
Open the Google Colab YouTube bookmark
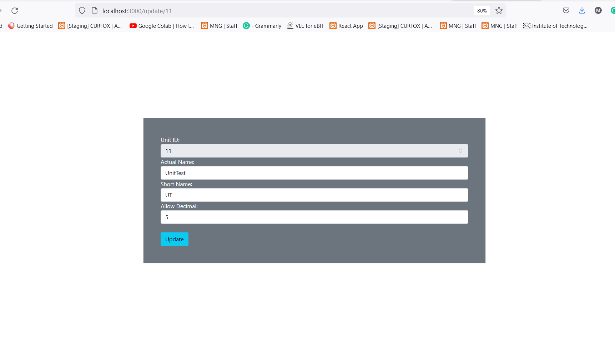[162, 26]
